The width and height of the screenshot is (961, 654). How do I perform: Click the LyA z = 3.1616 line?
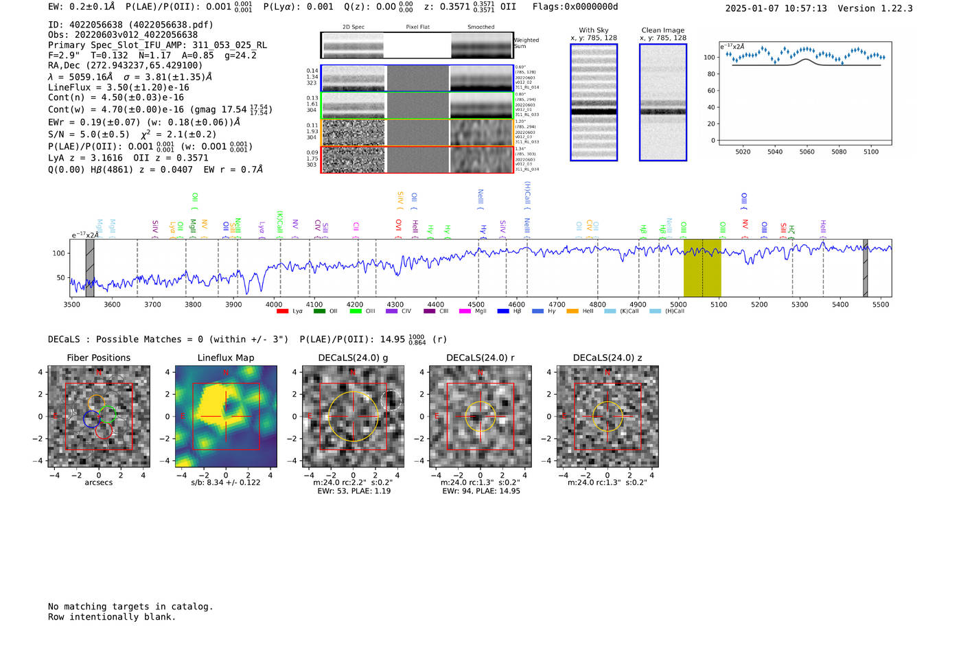(85, 158)
